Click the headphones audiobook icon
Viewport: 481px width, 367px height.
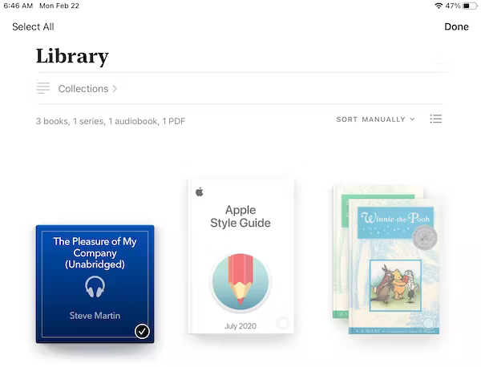coord(95,288)
